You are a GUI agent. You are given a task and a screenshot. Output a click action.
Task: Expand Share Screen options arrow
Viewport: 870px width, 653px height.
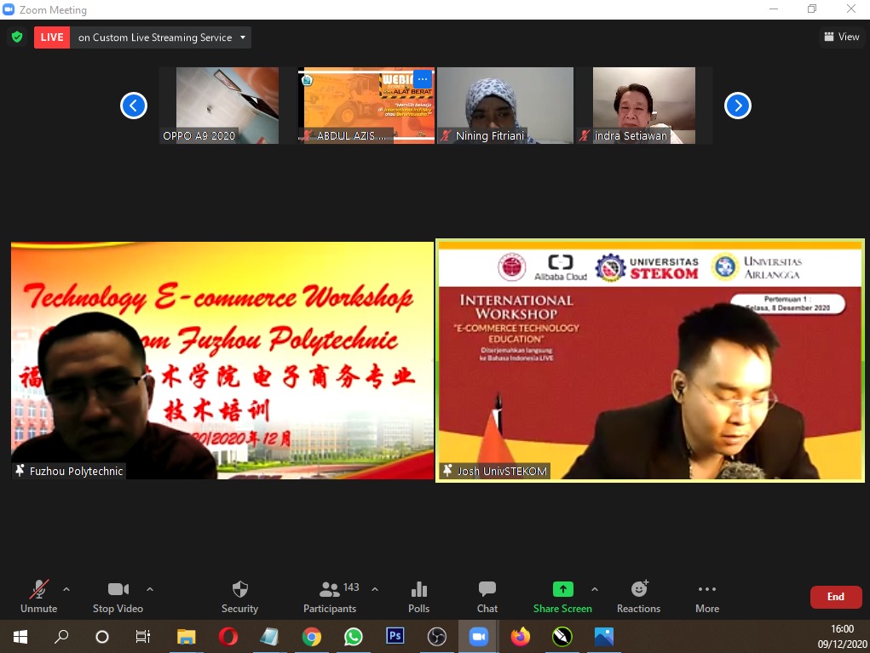coord(595,589)
